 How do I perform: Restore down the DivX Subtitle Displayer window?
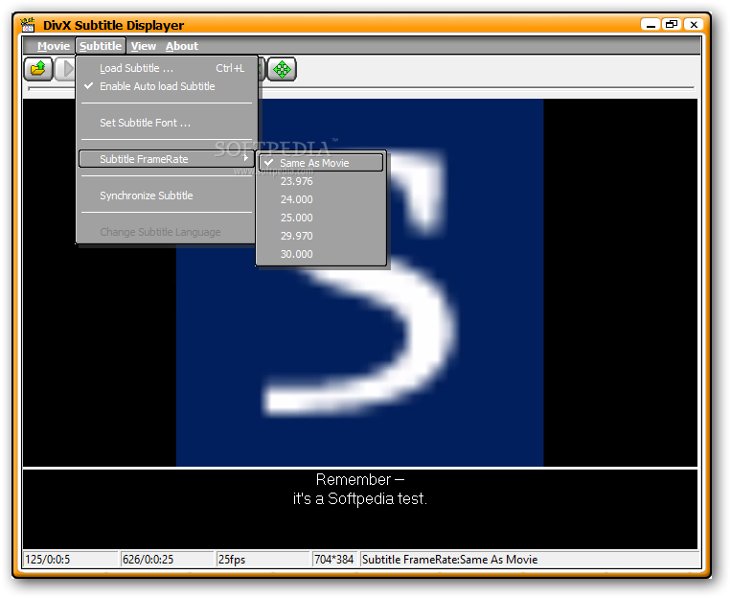pos(672,25)
